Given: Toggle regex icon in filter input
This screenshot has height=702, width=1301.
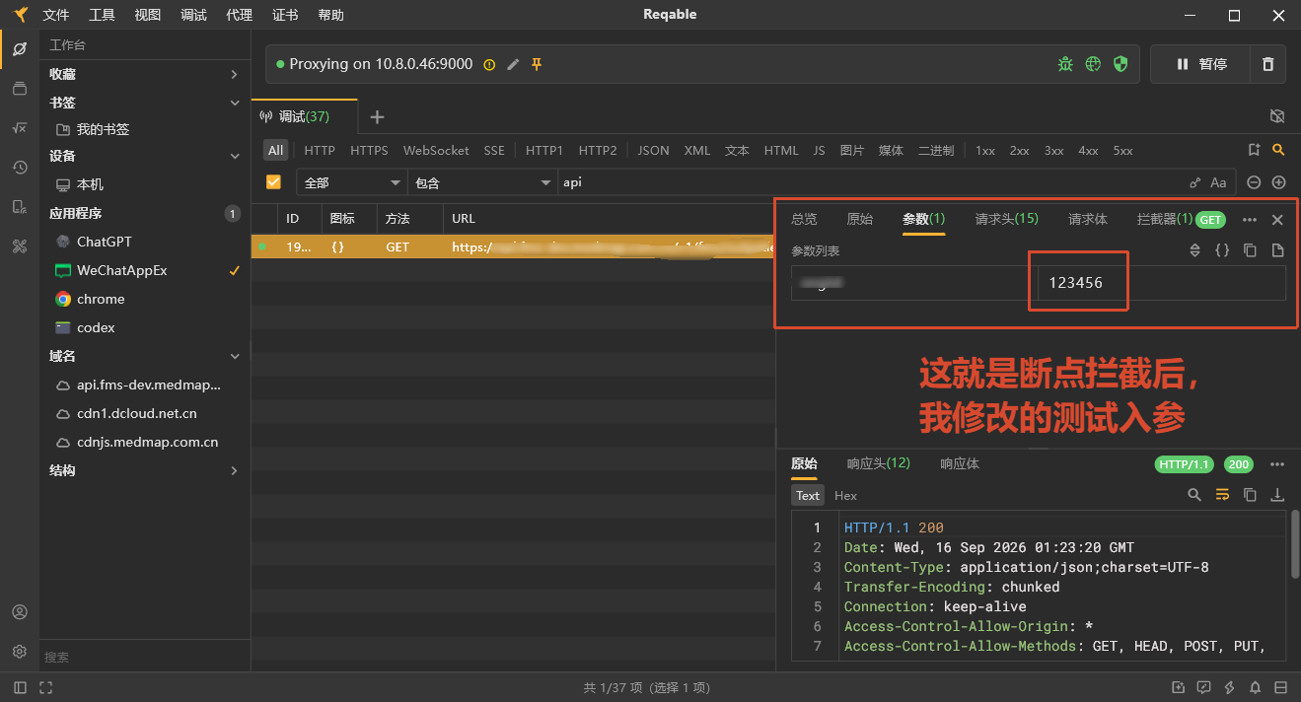Looking at the screenshot, I should point(1194,182).
